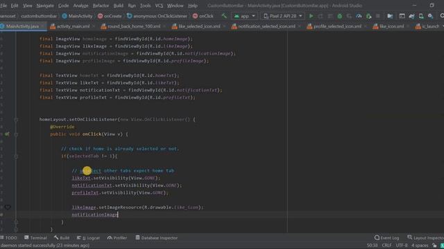Screen dimensions: 444x249
Task: Click the onClick breadcrumb
Action: 203,16
